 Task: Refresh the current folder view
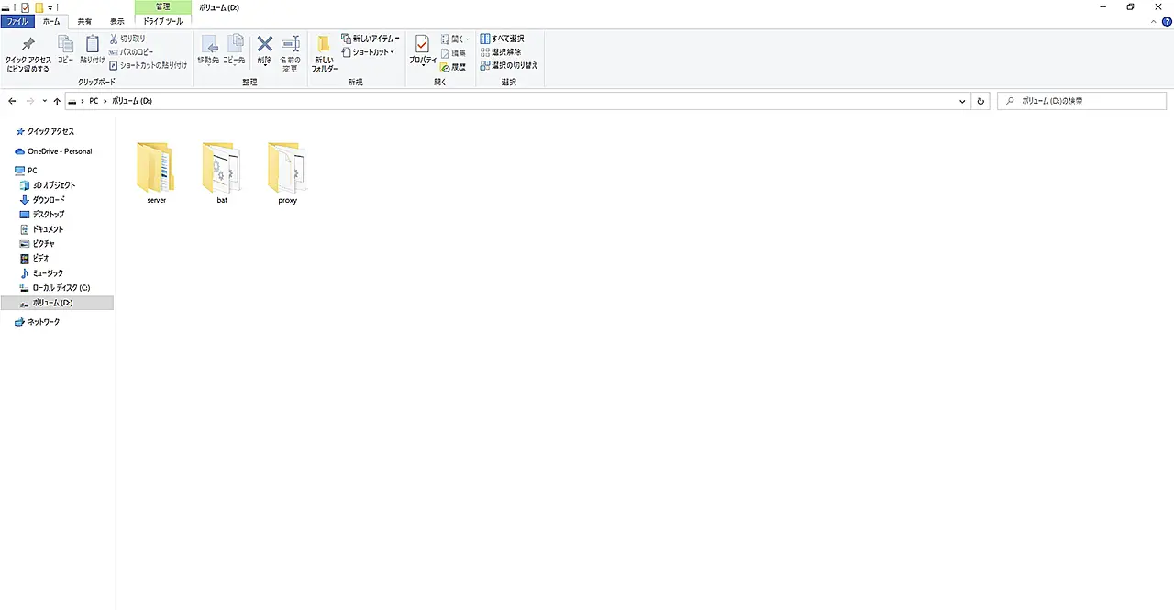point(980,101)
